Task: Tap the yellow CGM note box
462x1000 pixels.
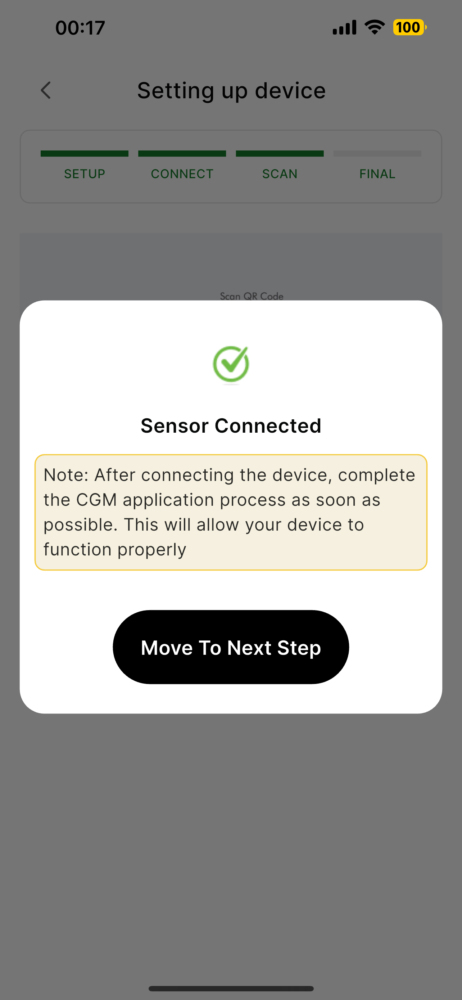Action: pyautogui.click(x=231, y=513)
